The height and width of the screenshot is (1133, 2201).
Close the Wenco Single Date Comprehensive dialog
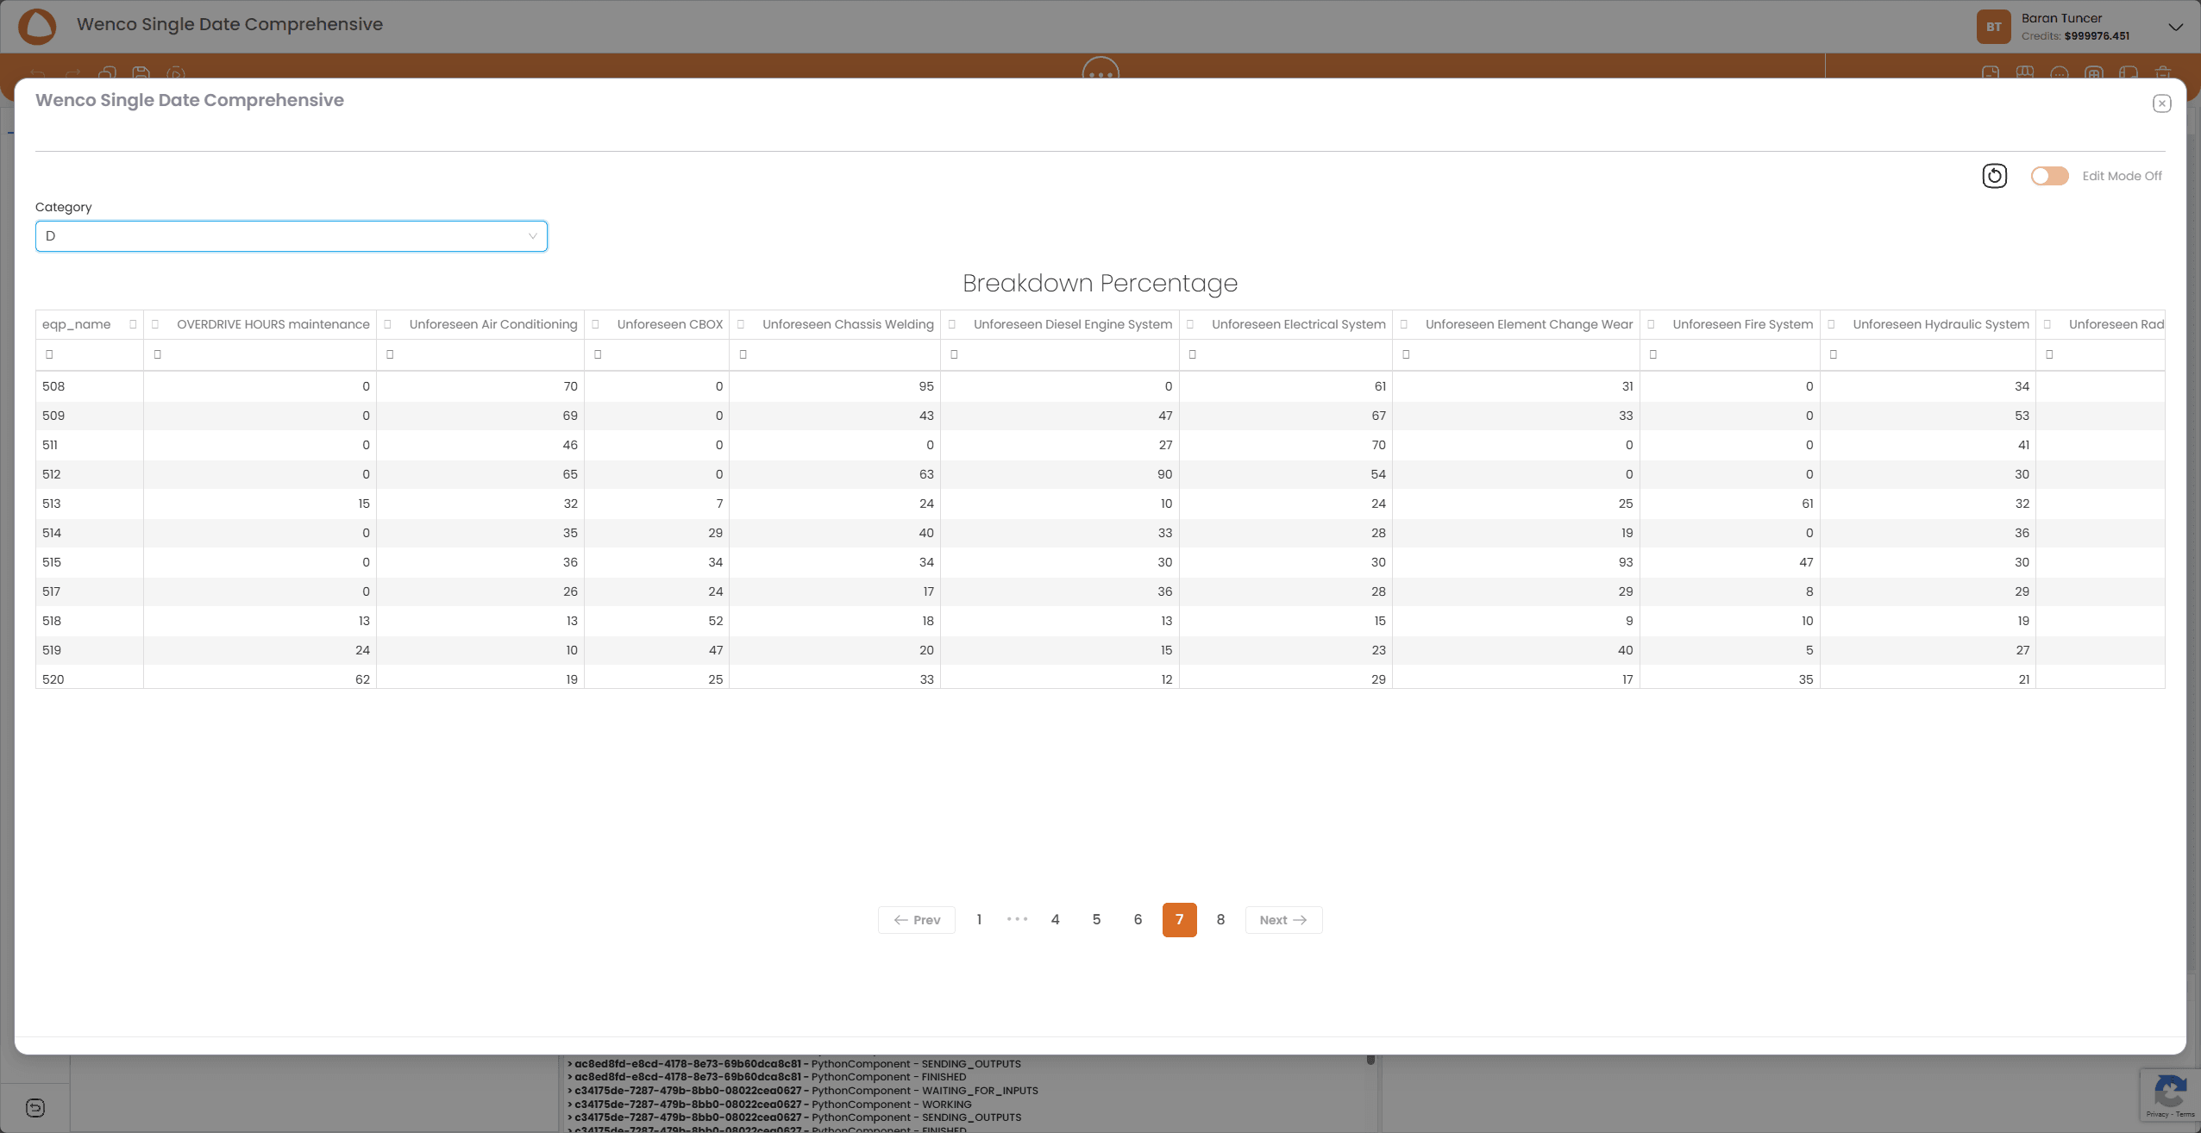coord(2161,103)
